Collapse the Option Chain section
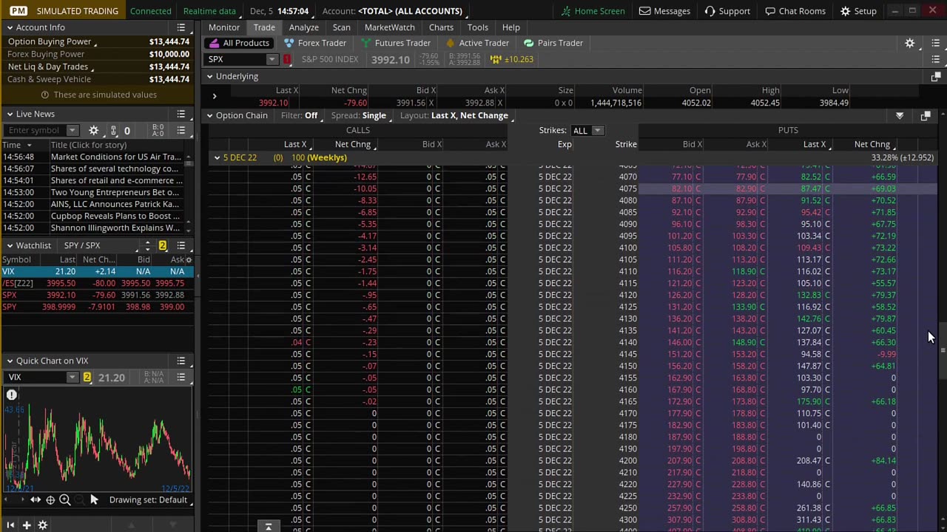The image size is (947, 532). [x=209, y=115]
